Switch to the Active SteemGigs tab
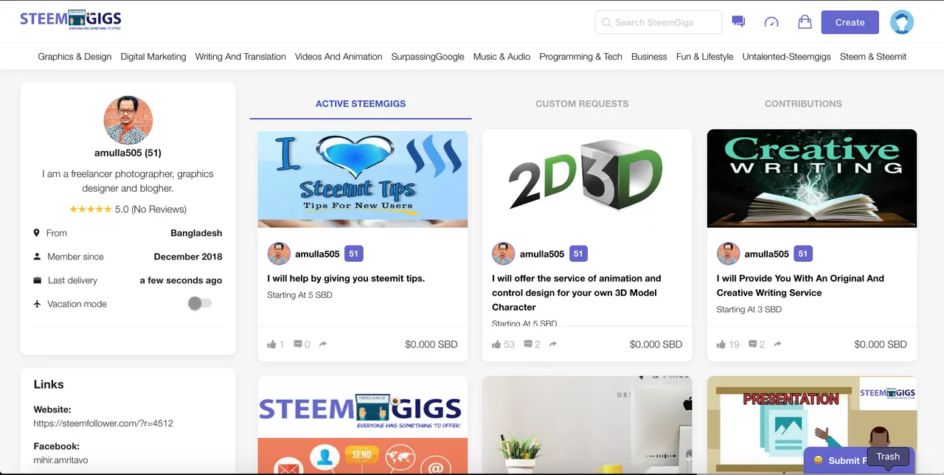 click(361, 104)
